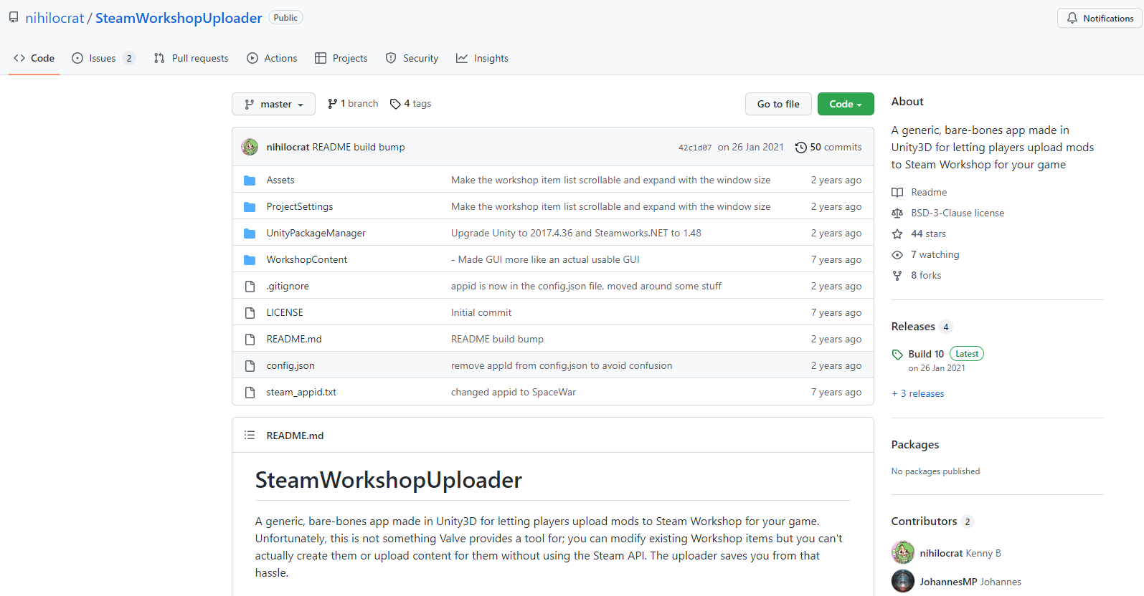Image resolution: width=1144 pixels, height=596 pixels.
Task: Click the Public visibility badge
Action: (x=285, y=18)
